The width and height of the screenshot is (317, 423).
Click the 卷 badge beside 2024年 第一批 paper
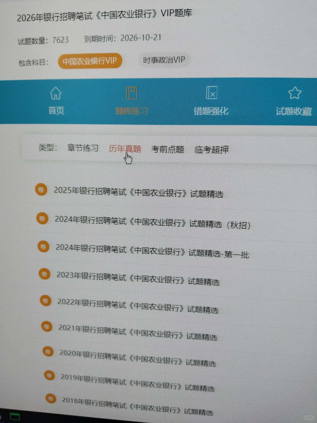(43, 246)
